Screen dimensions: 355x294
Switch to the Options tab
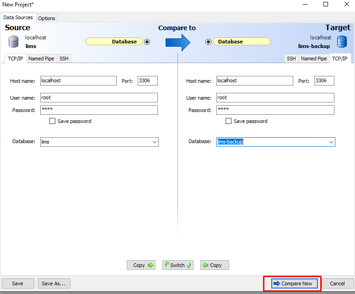coord(47,18)
